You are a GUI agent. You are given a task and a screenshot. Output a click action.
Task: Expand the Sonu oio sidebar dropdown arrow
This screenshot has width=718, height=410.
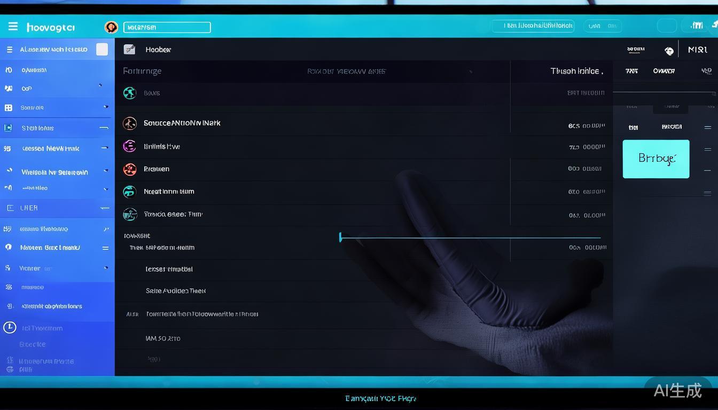[106, 107]
